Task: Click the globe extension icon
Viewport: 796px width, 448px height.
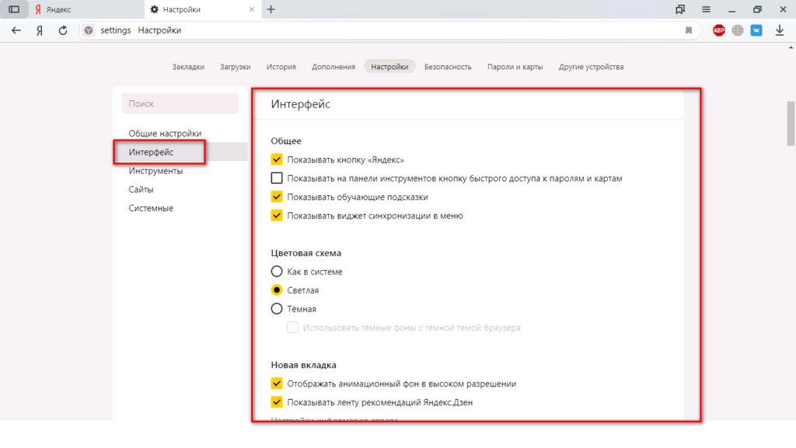Action: [x=738, y=30]
